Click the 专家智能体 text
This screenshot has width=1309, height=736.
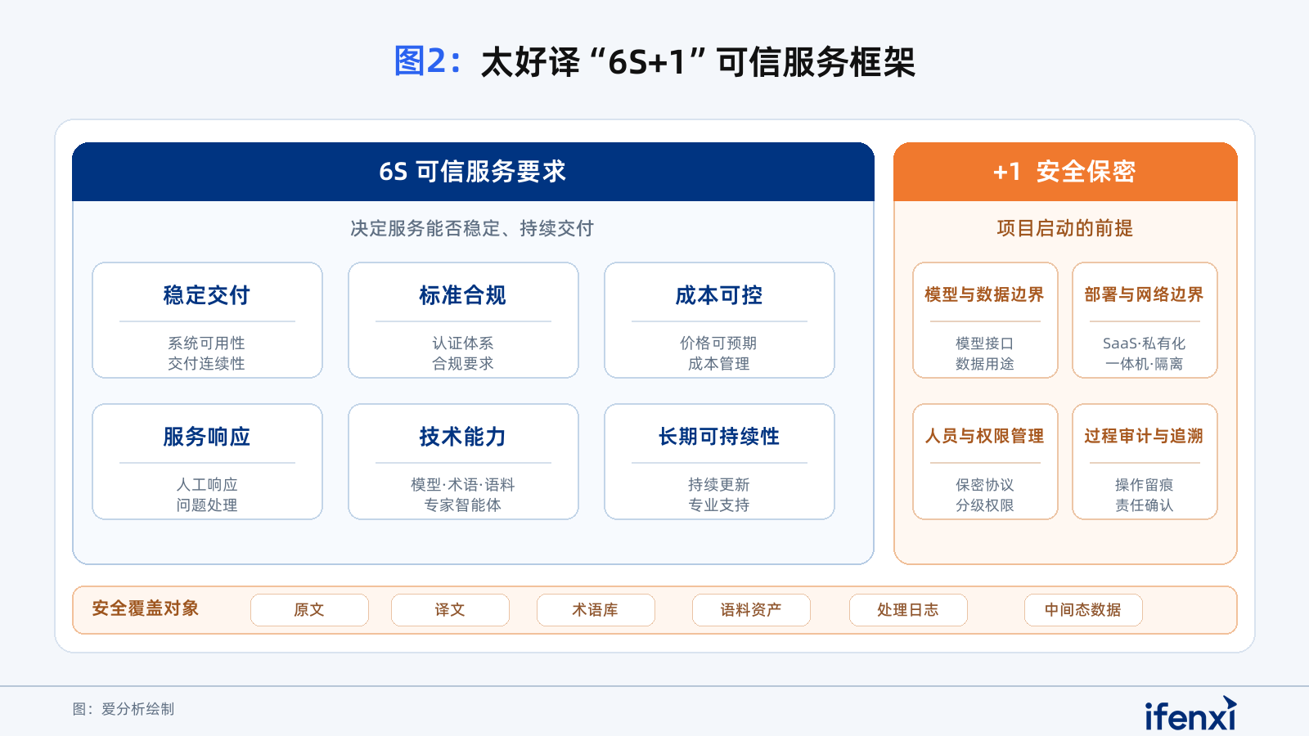[463, 505]
